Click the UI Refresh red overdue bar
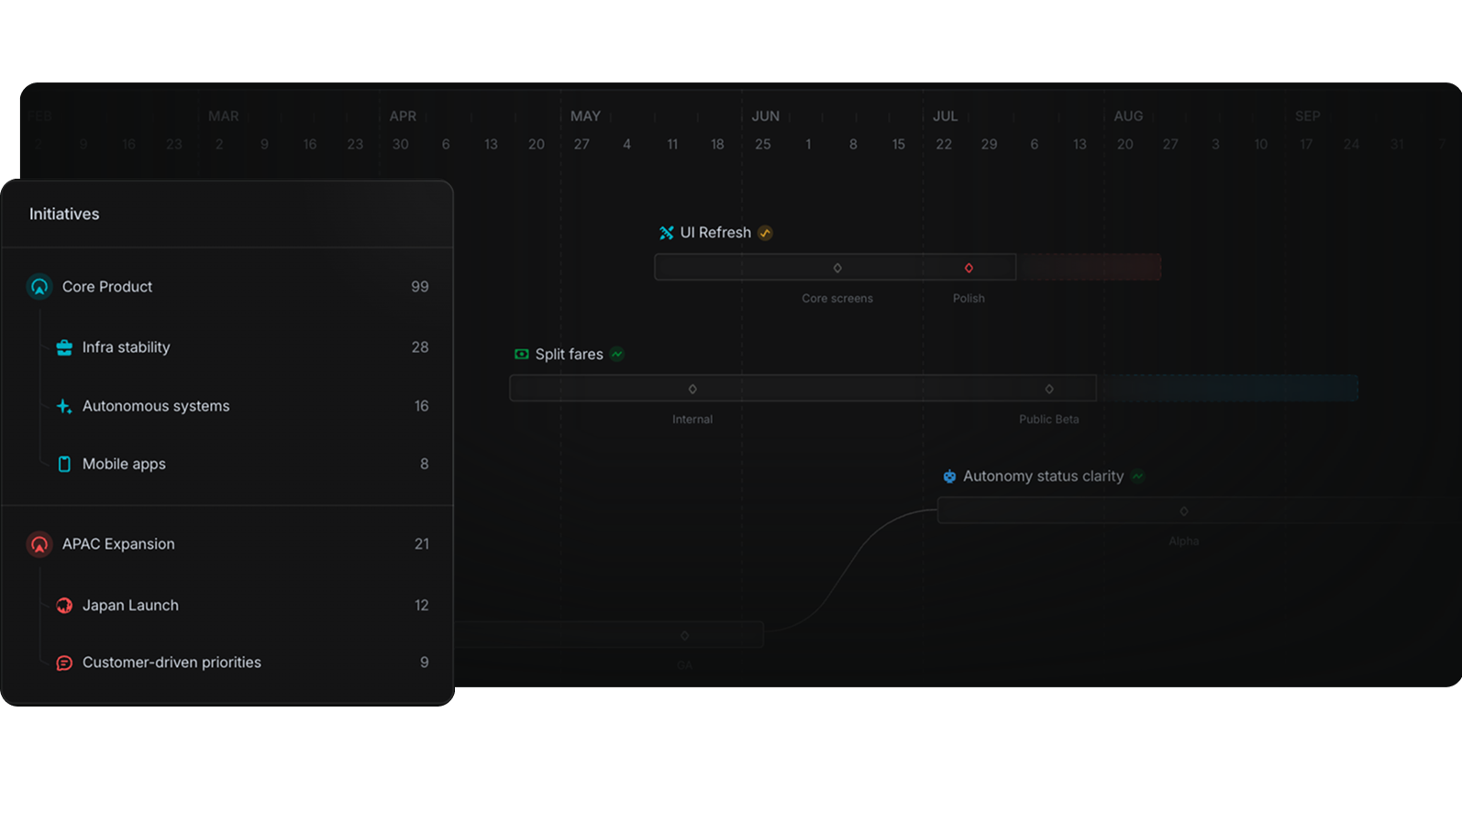 [1090, 268]
